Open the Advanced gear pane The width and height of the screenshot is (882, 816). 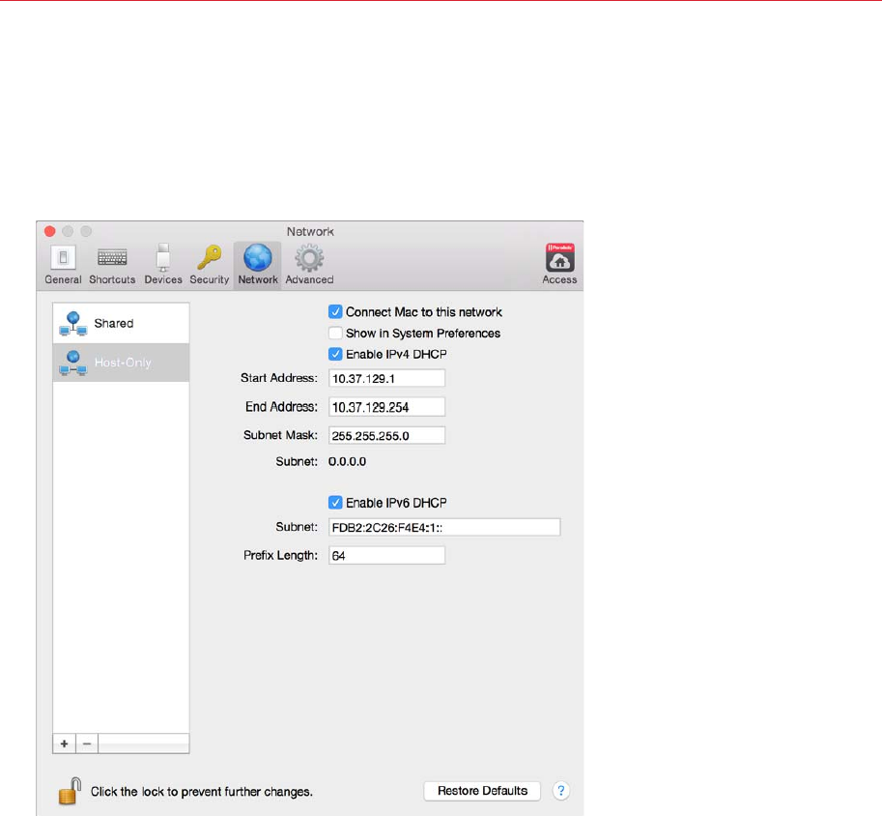coord(309,265)
